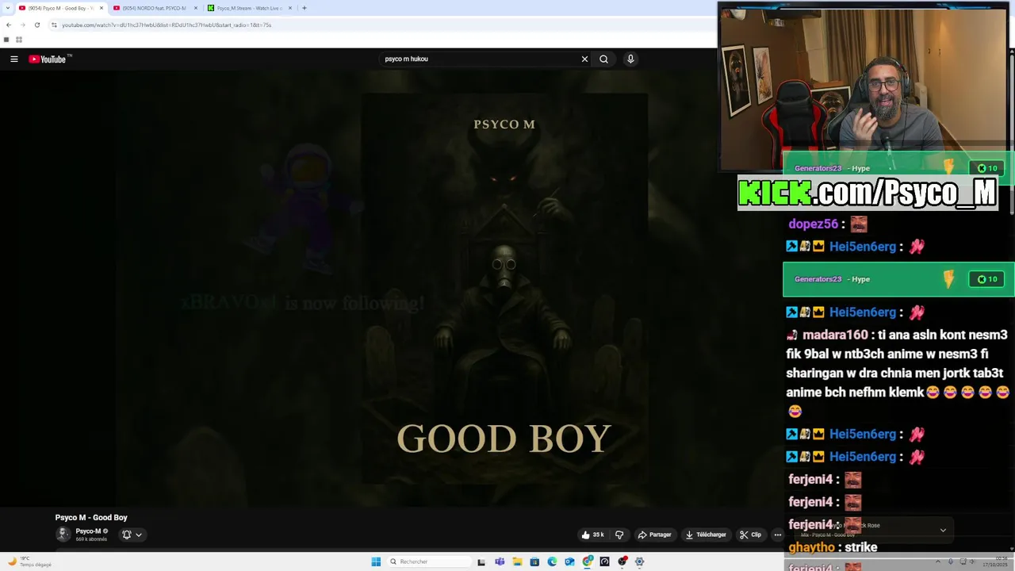Go back with browser back arrow

click(x=8, y=25)
